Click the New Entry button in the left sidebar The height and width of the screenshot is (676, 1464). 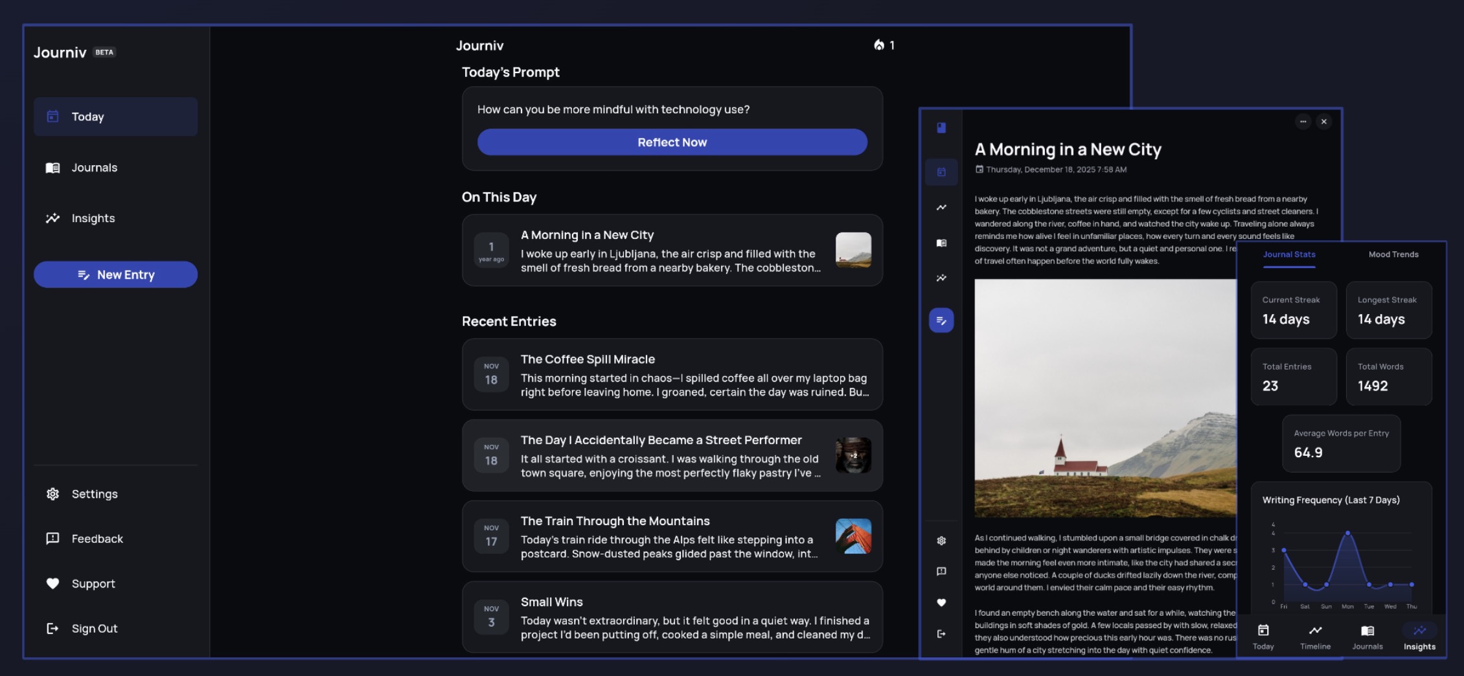click(115, 274)
